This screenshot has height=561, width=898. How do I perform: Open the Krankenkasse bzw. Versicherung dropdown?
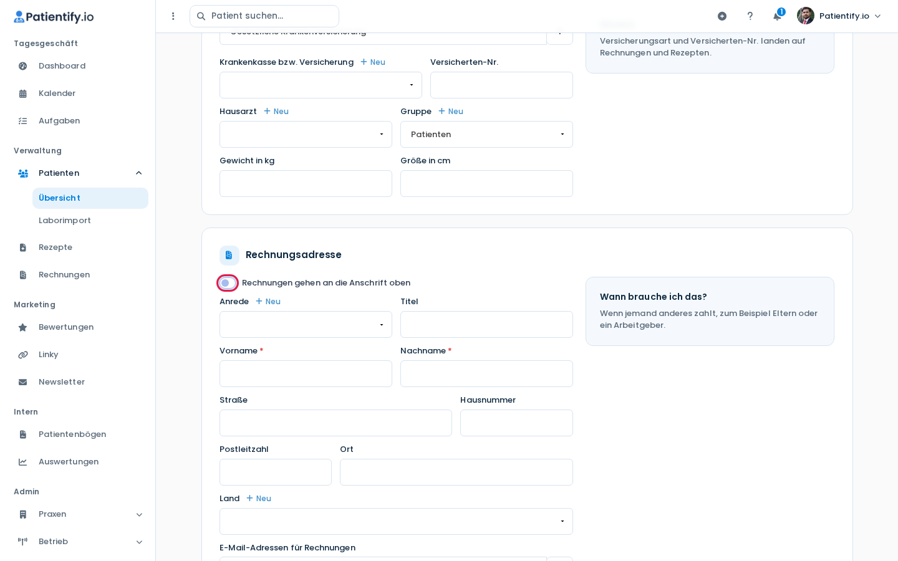point(321,85)
